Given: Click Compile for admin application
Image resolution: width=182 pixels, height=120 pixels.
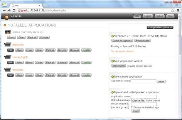Looking at the screenshot, I should [44, 37].
